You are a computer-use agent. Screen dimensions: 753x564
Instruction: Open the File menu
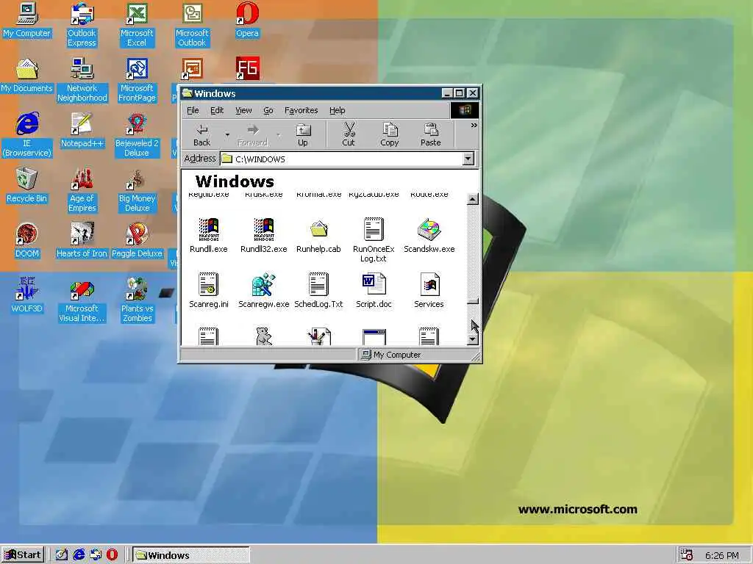tap(193, 110)
